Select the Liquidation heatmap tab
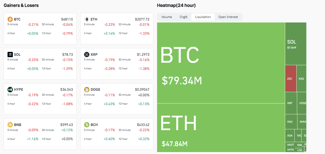The height and width of the screenshot is (154, 325). (x=203, y=17)
